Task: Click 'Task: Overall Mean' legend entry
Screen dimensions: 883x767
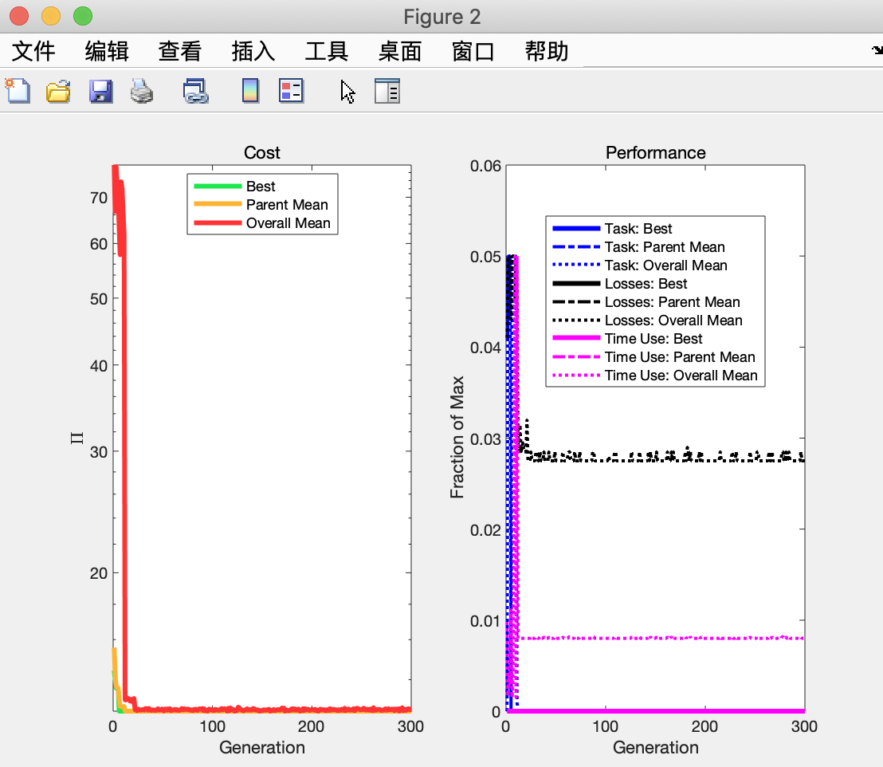Action: [666, 265]
